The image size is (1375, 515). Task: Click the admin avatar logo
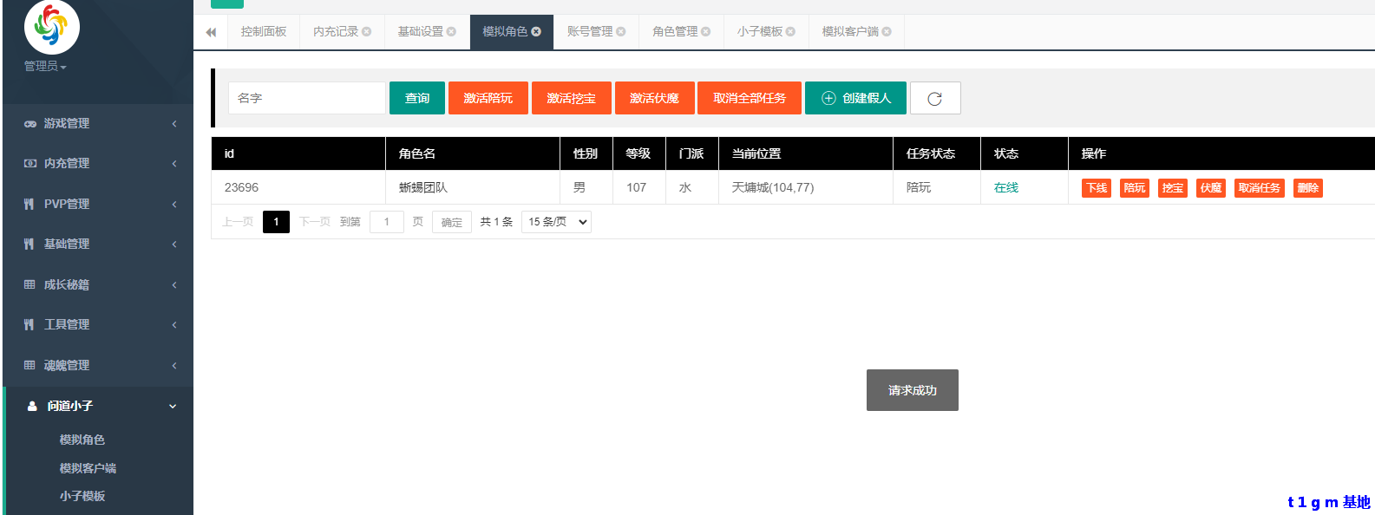pyautogui.click(x=51, y=27)
